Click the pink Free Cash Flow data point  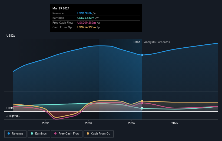point(142,103)
